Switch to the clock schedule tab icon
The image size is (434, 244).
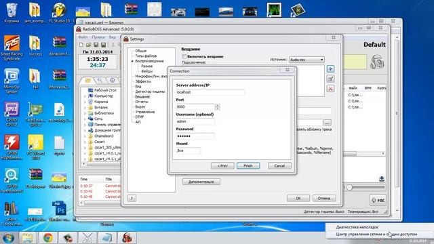[113, 81]
